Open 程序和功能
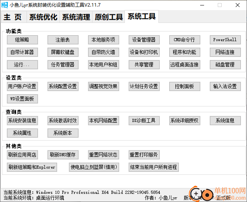Viewport: 247px width, 202px height. pos(185,52)
